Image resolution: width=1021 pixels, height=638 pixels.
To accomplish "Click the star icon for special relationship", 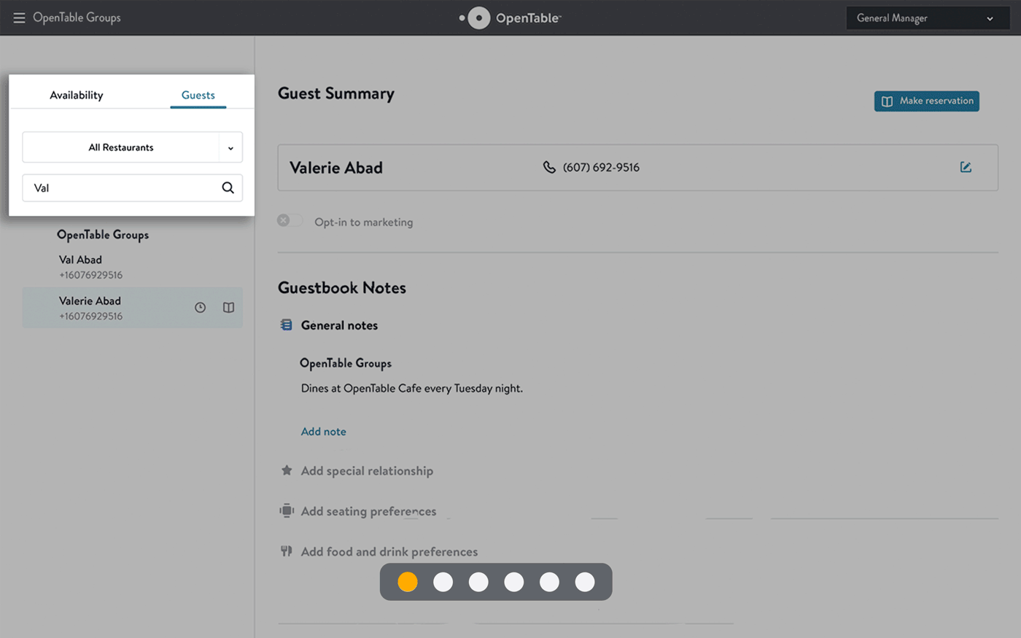I will [x=287, y=470].
